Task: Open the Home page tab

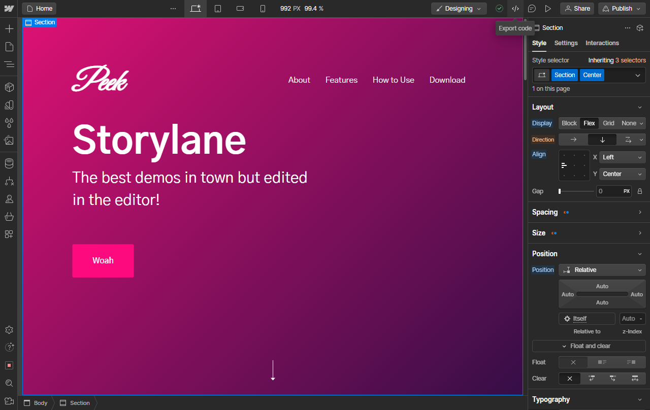Action: point(39,9)
